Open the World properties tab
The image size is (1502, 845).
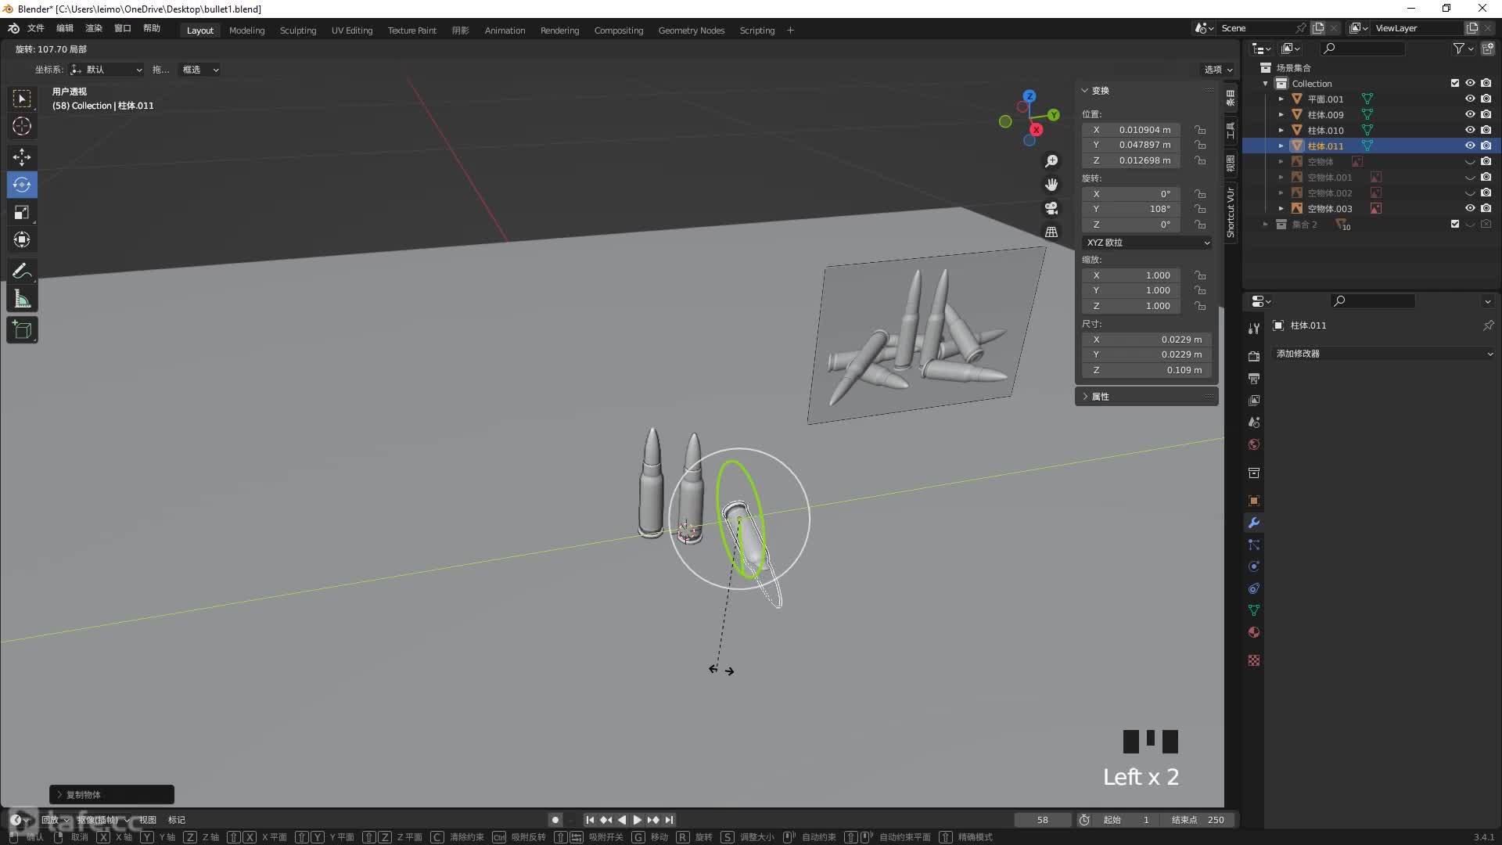(x=1254, y=444)
